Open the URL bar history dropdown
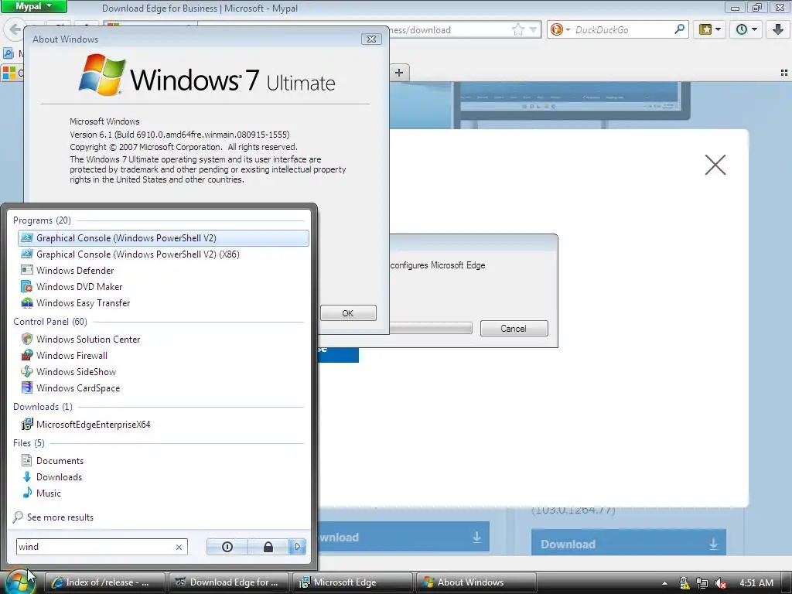 (x=534, y=30)
